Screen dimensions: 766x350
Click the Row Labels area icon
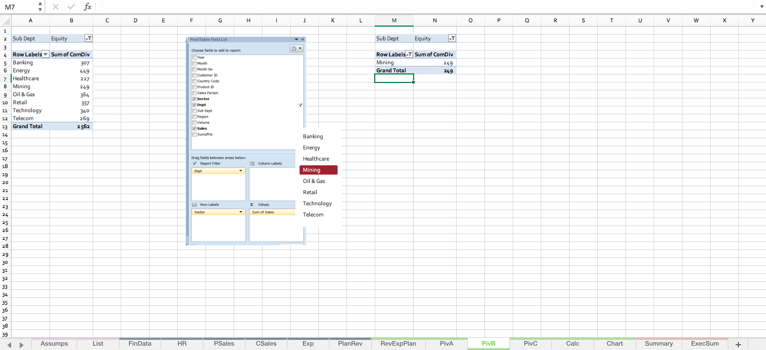(194, 204)
